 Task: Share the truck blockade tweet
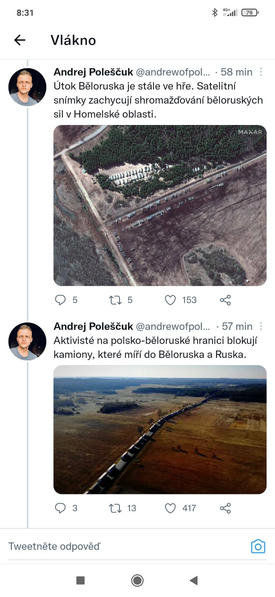pyautogui.click(x=225, y=508)
